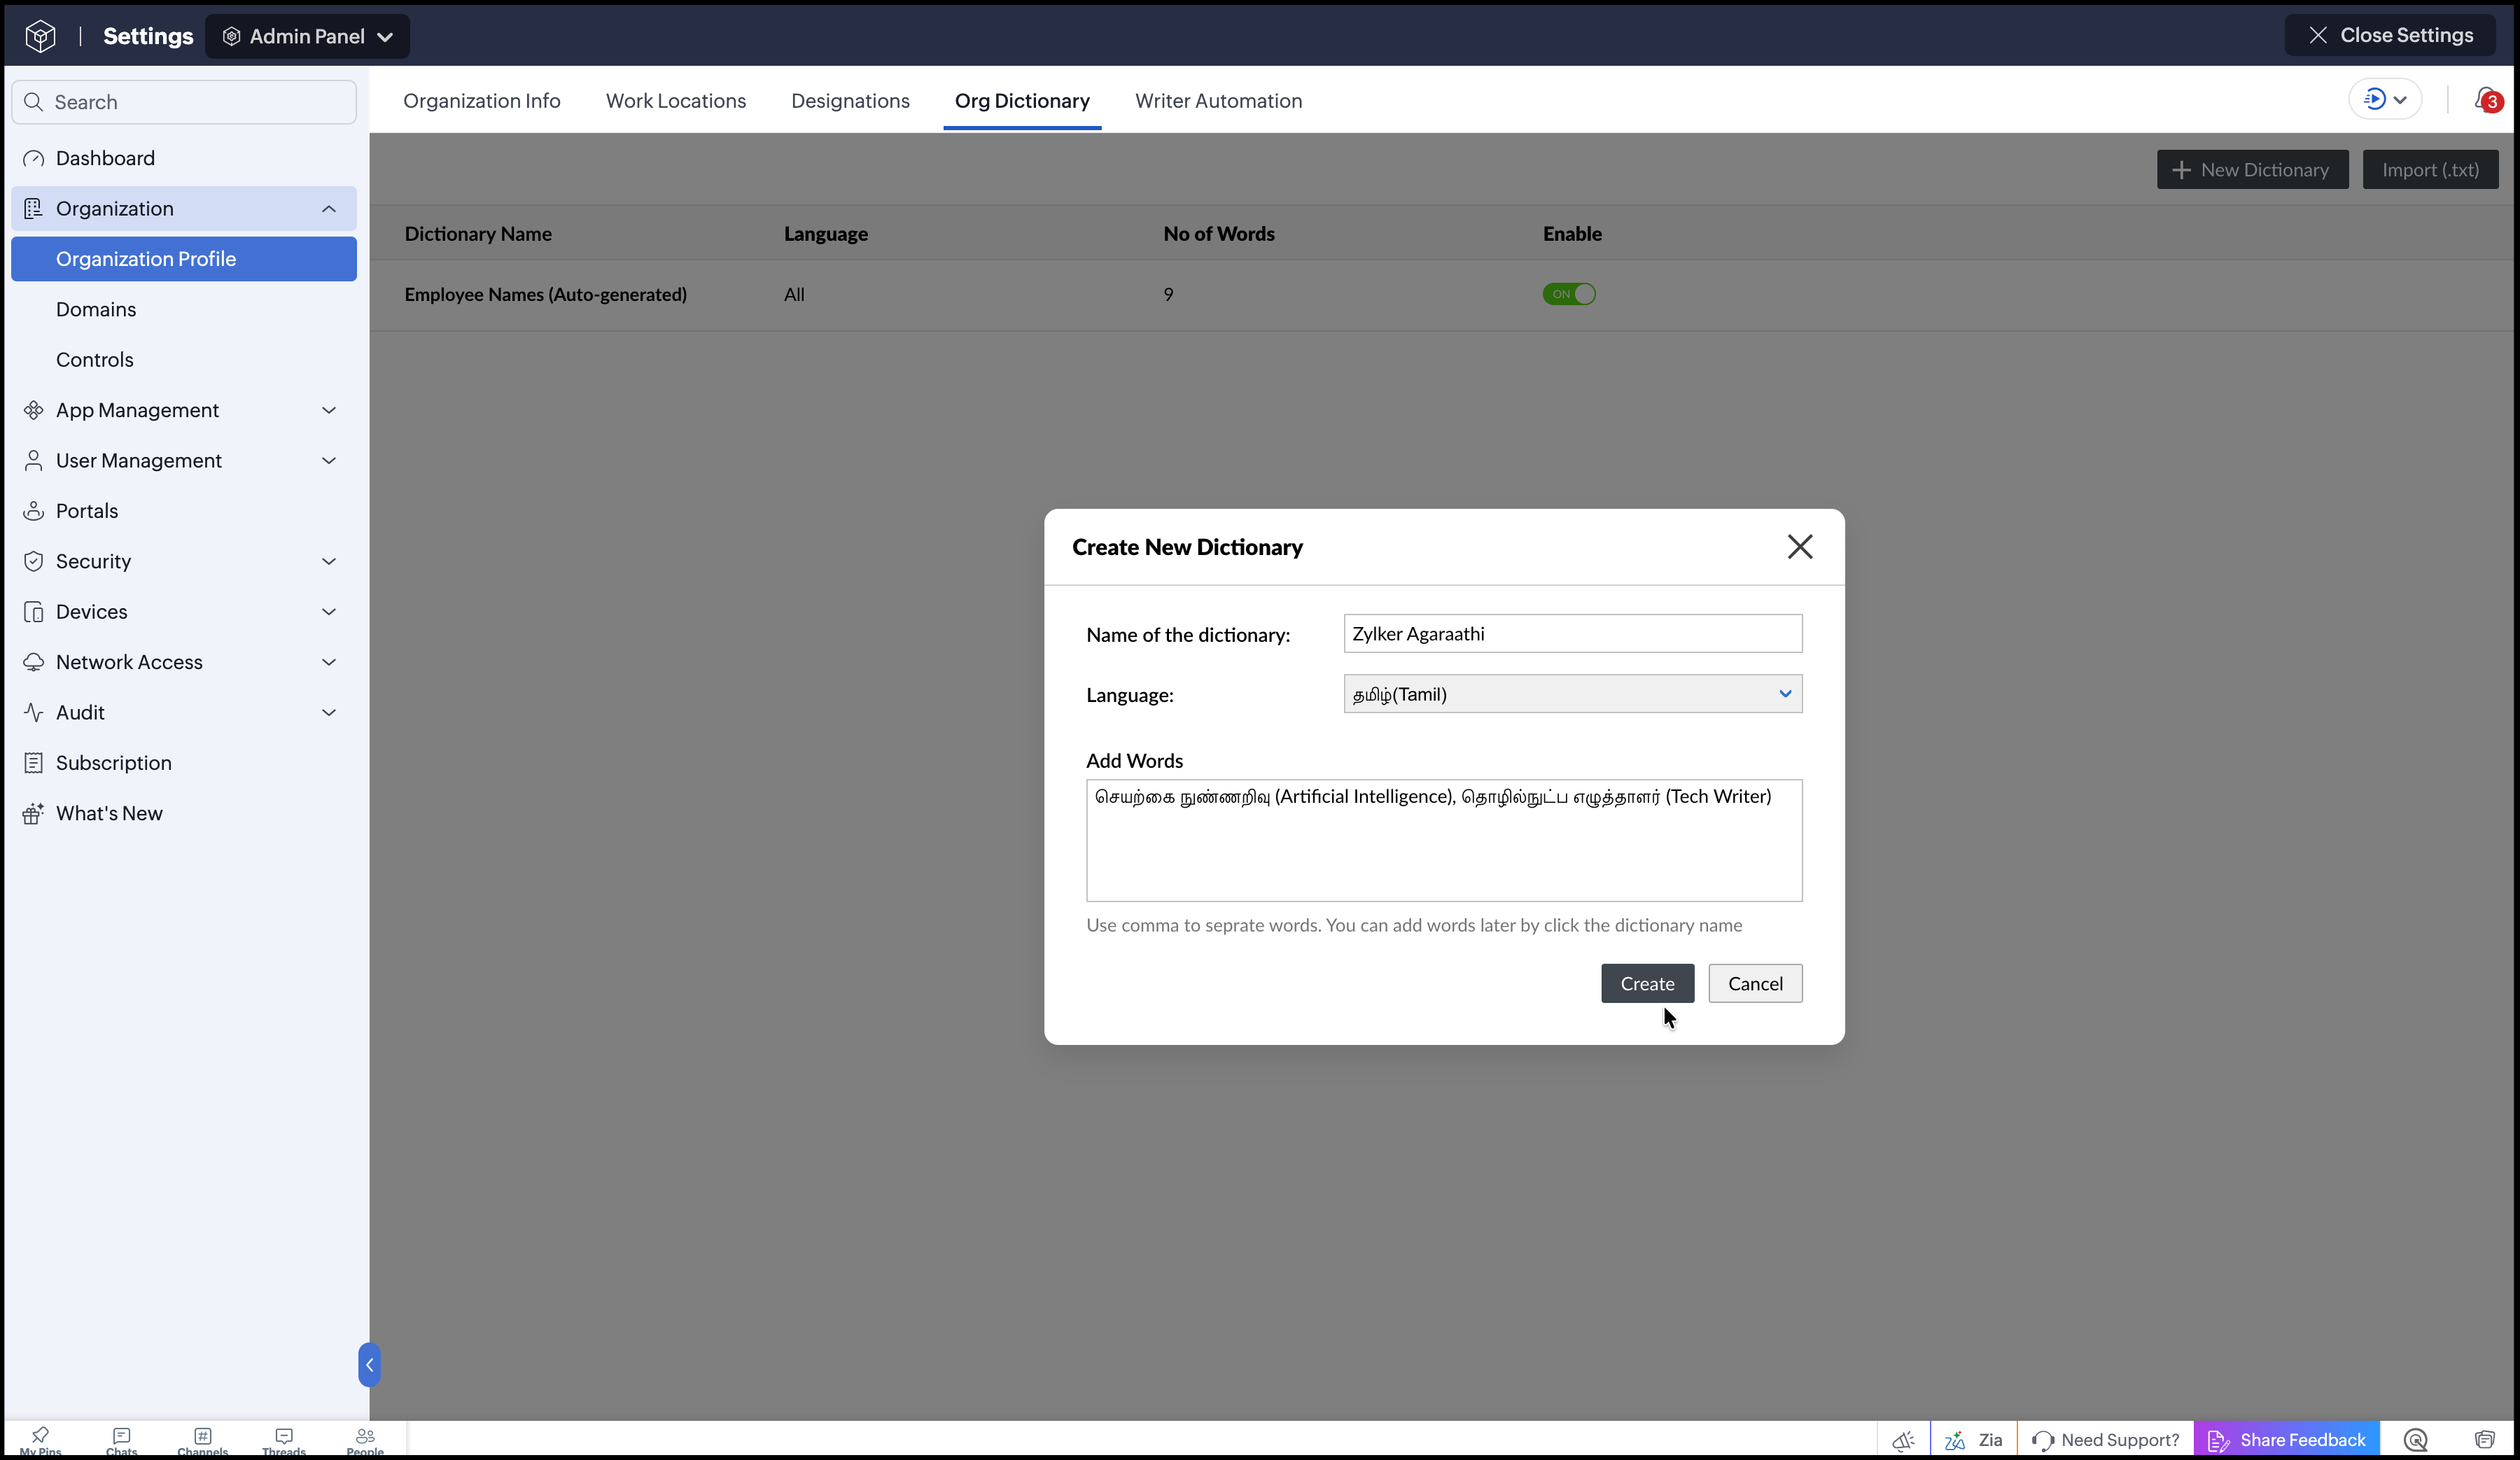
Task: Cancel the new dictionary dialog
Action: (1755, 984)
